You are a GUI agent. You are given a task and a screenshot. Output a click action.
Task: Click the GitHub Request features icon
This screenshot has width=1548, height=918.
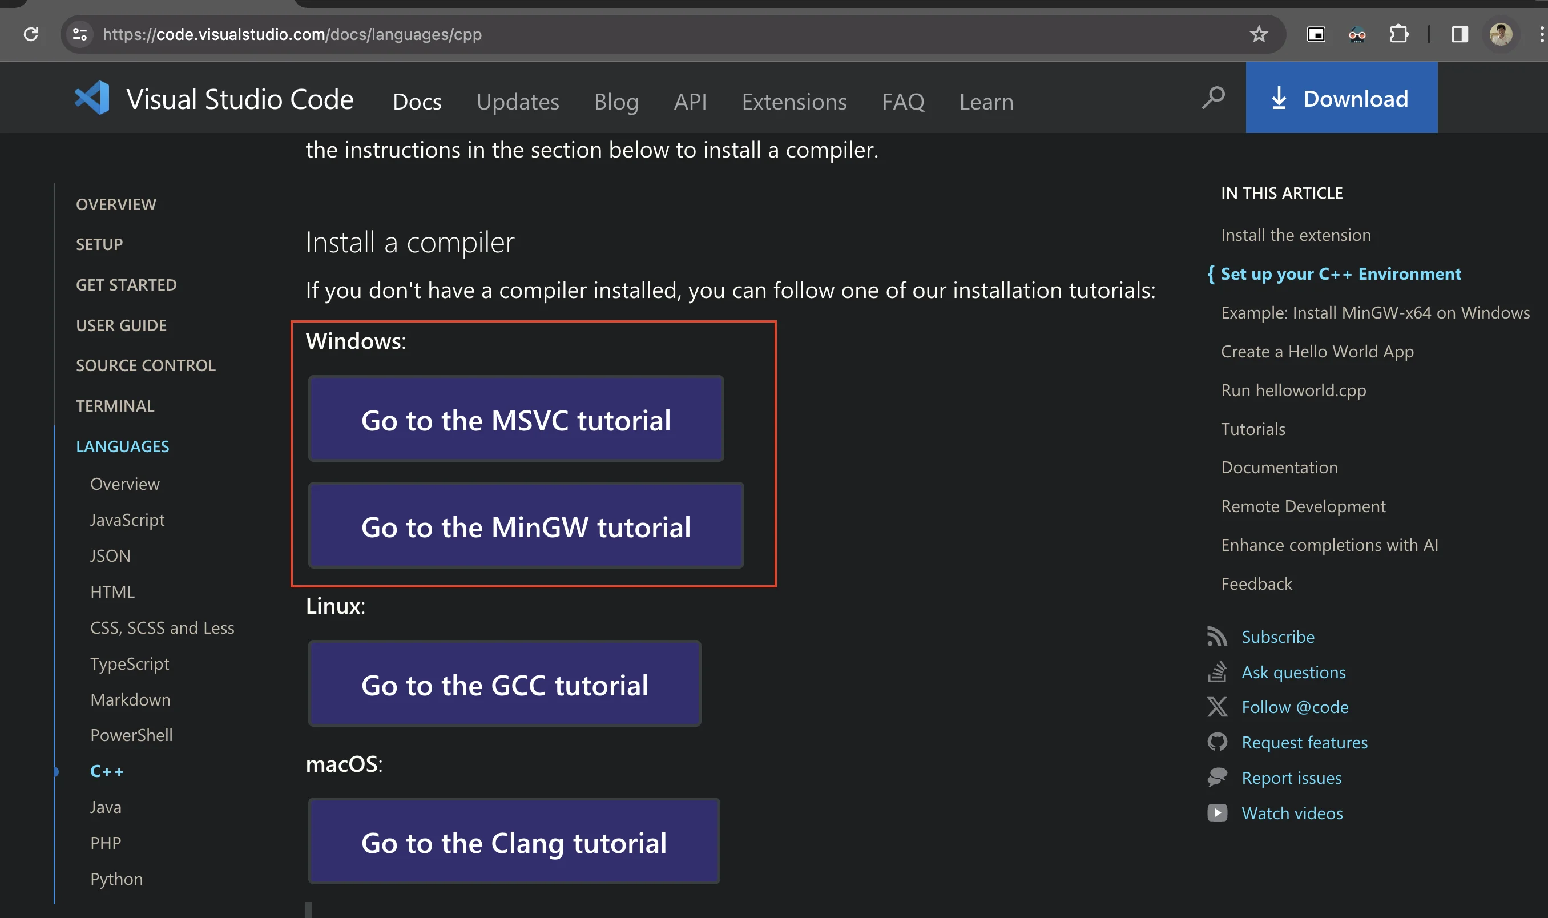click(1216, 742)
